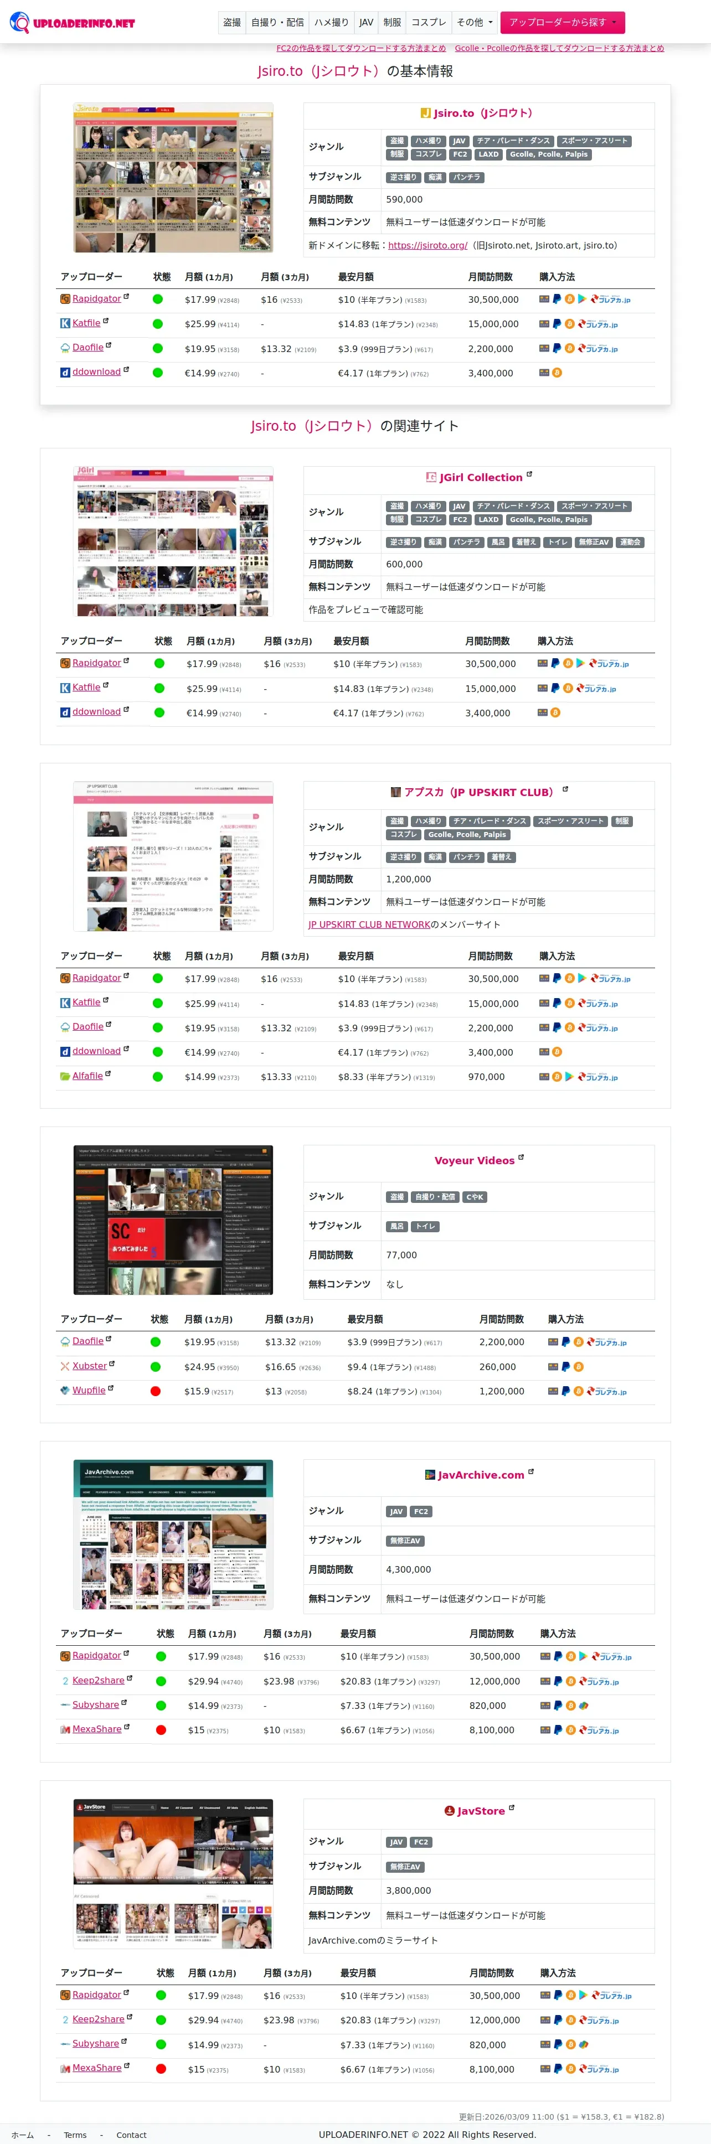Click the JGirl Collection site screenshot thumbnail
Image resolution: width=711 pixels, height=2144 pixels.
point(173,541)
